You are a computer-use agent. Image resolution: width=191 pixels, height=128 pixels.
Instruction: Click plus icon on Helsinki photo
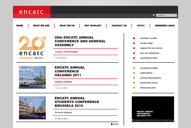tap(43, 86)
